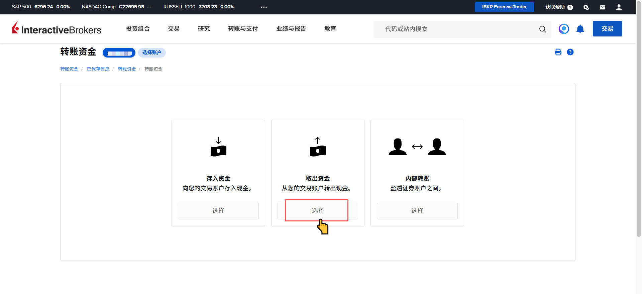The image size is (642, 294).
Task: Open the 获取帮助 help menu
Action: pyautogui.click(x=558, y=7)
